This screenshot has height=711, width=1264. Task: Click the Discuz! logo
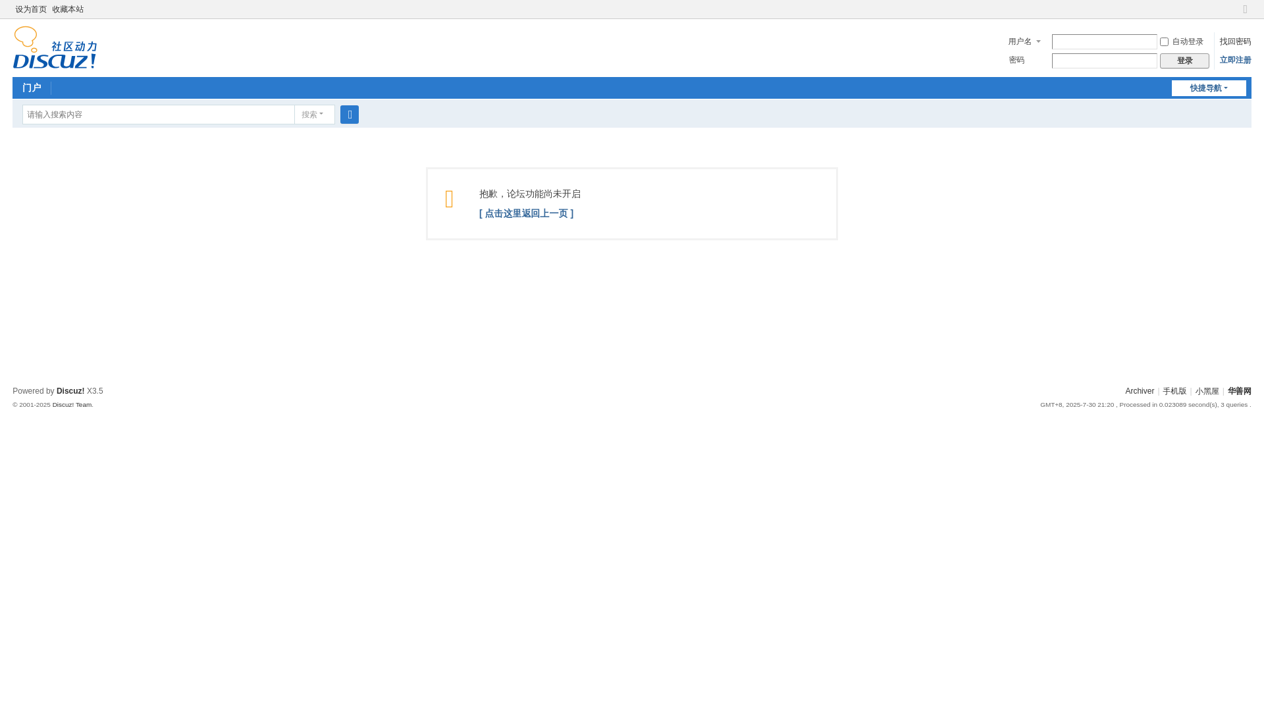point(55,47)
